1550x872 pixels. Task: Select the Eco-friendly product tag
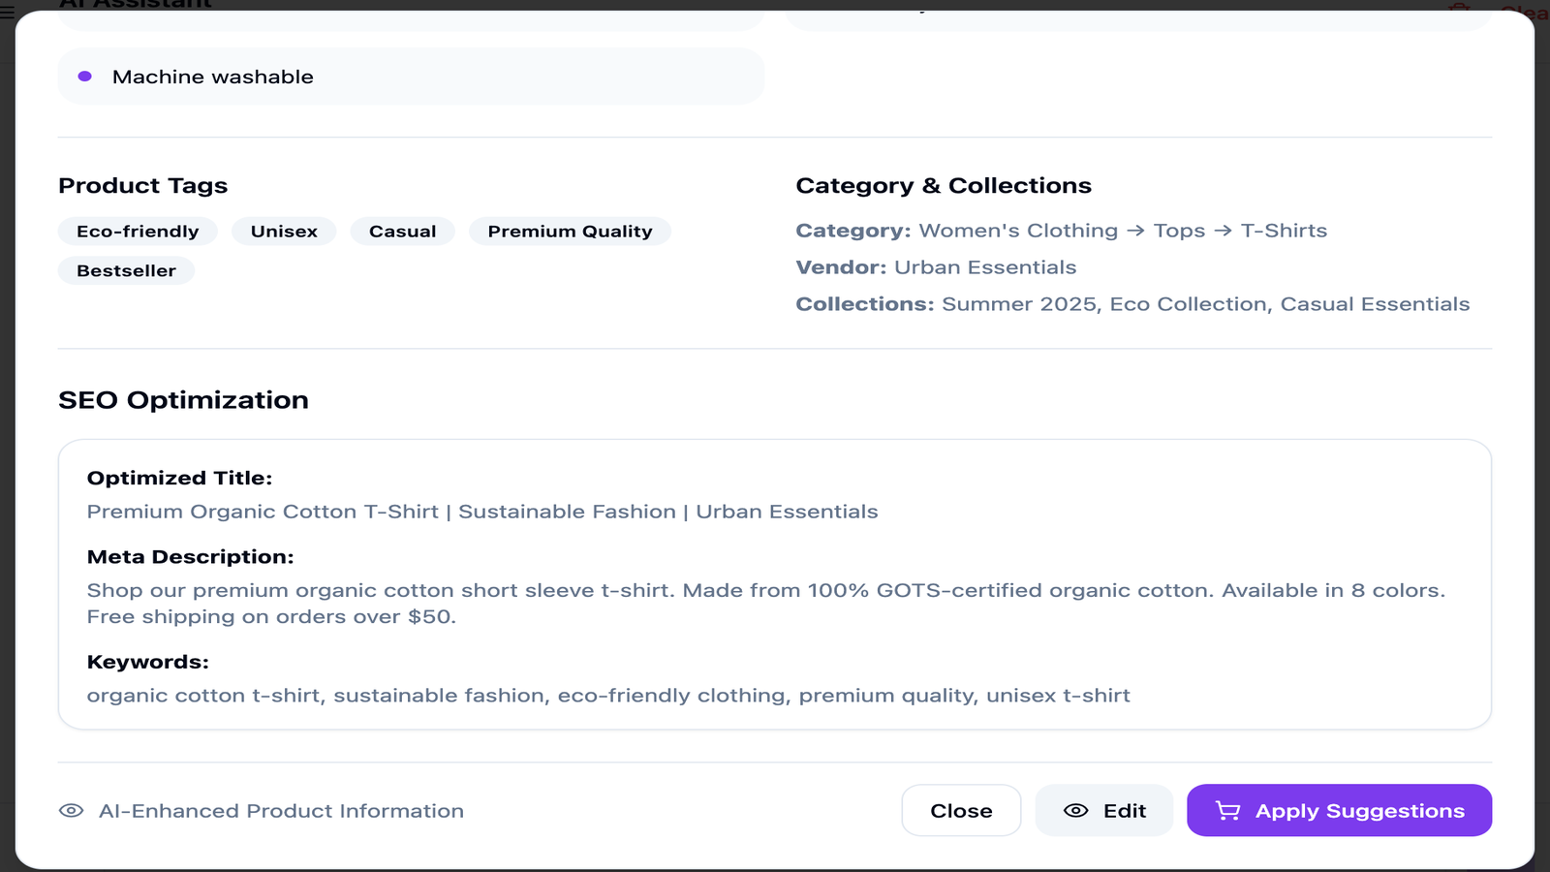(139, 231)
